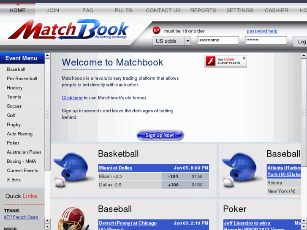The image size is (307, 230).
Task: Open the Miami at Dallas event link
Action: click(116, 168)
